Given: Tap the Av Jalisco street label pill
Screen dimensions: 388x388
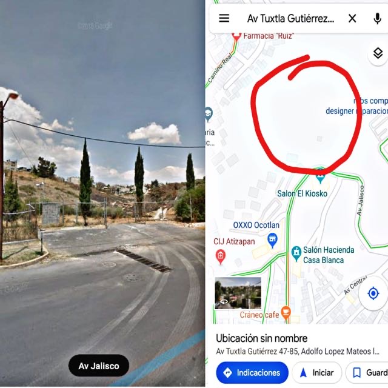Looking at the screenshot, I should [99, 366].
